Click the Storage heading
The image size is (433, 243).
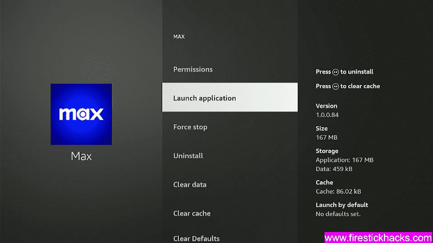[x=327, y=151]
